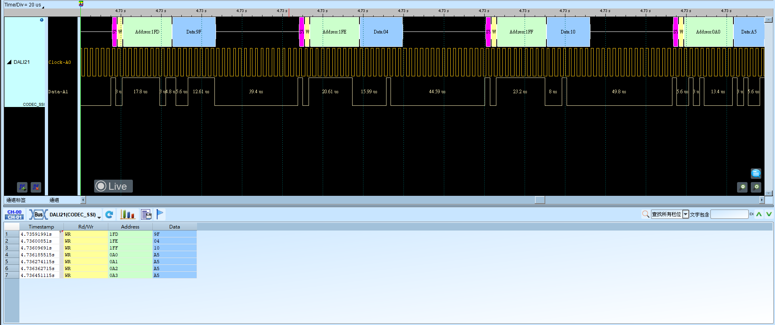Image resolution: width=775 pixels, height=325 pixels.
Task: Click the Data:10 decode block in waveform
Action: 568,32
